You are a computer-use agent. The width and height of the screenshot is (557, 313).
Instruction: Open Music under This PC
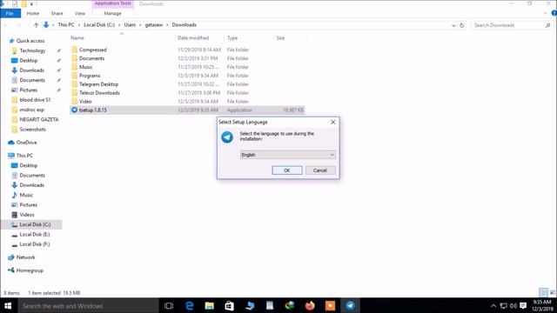tap(26, 195)
